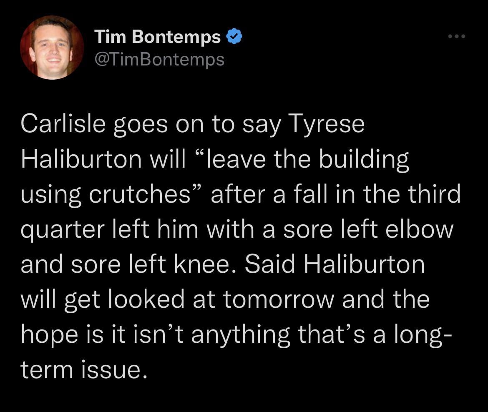Click "Said Haliburton" in the fifth line
Viewport: 488px width, 412px height.
335,264
